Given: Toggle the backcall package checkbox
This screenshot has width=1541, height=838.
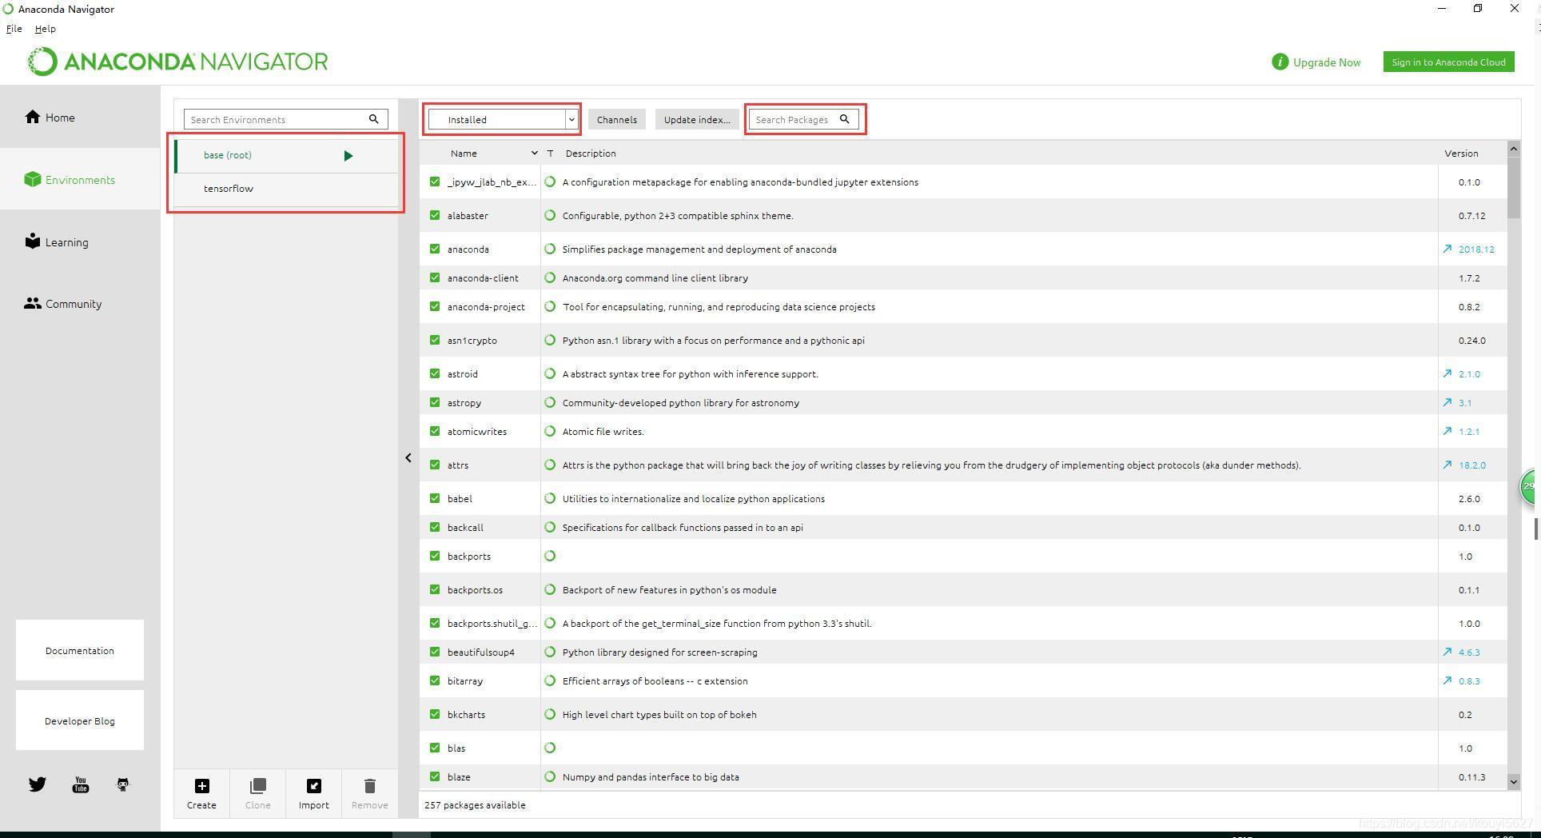Looking at the screenshot, I should (x=435, y=528).
